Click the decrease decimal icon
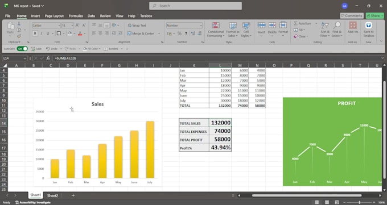The width and height of the screenshot is (387, 205). (x=200, y=34)
